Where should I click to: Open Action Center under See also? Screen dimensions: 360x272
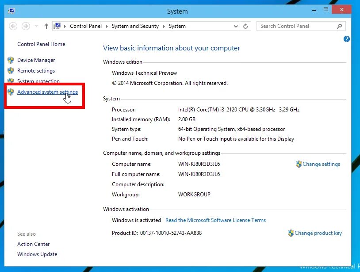coord(33,244)
